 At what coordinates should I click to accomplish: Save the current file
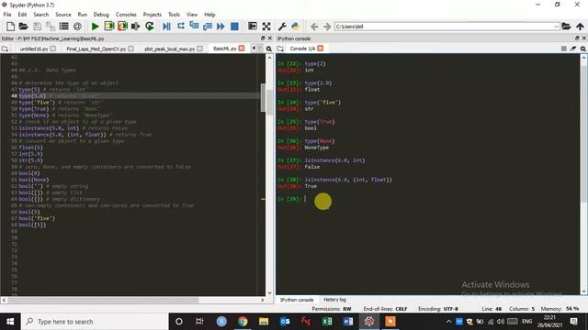point(37,27)
